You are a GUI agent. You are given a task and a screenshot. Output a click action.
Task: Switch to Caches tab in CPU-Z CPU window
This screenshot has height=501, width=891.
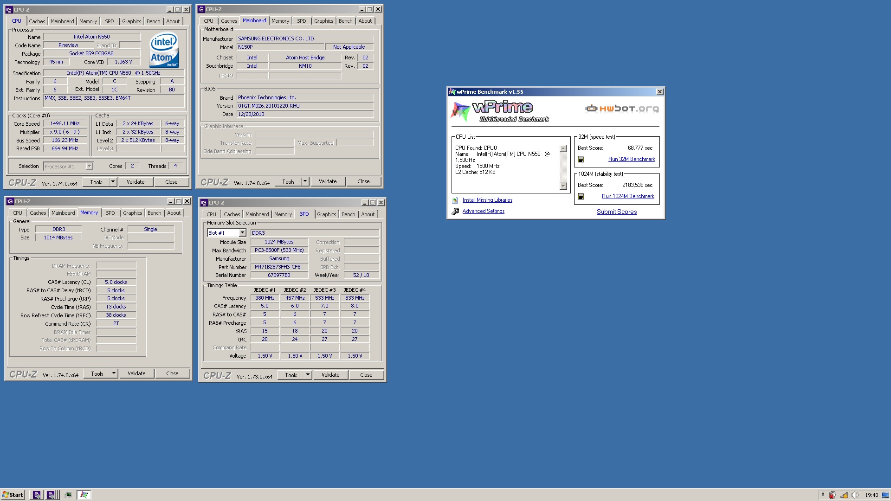click(37, 21)
